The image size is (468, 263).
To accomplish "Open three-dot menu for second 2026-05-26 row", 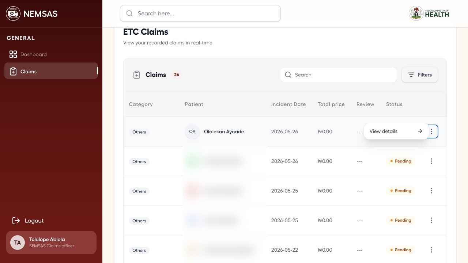I will coord(431,161).
